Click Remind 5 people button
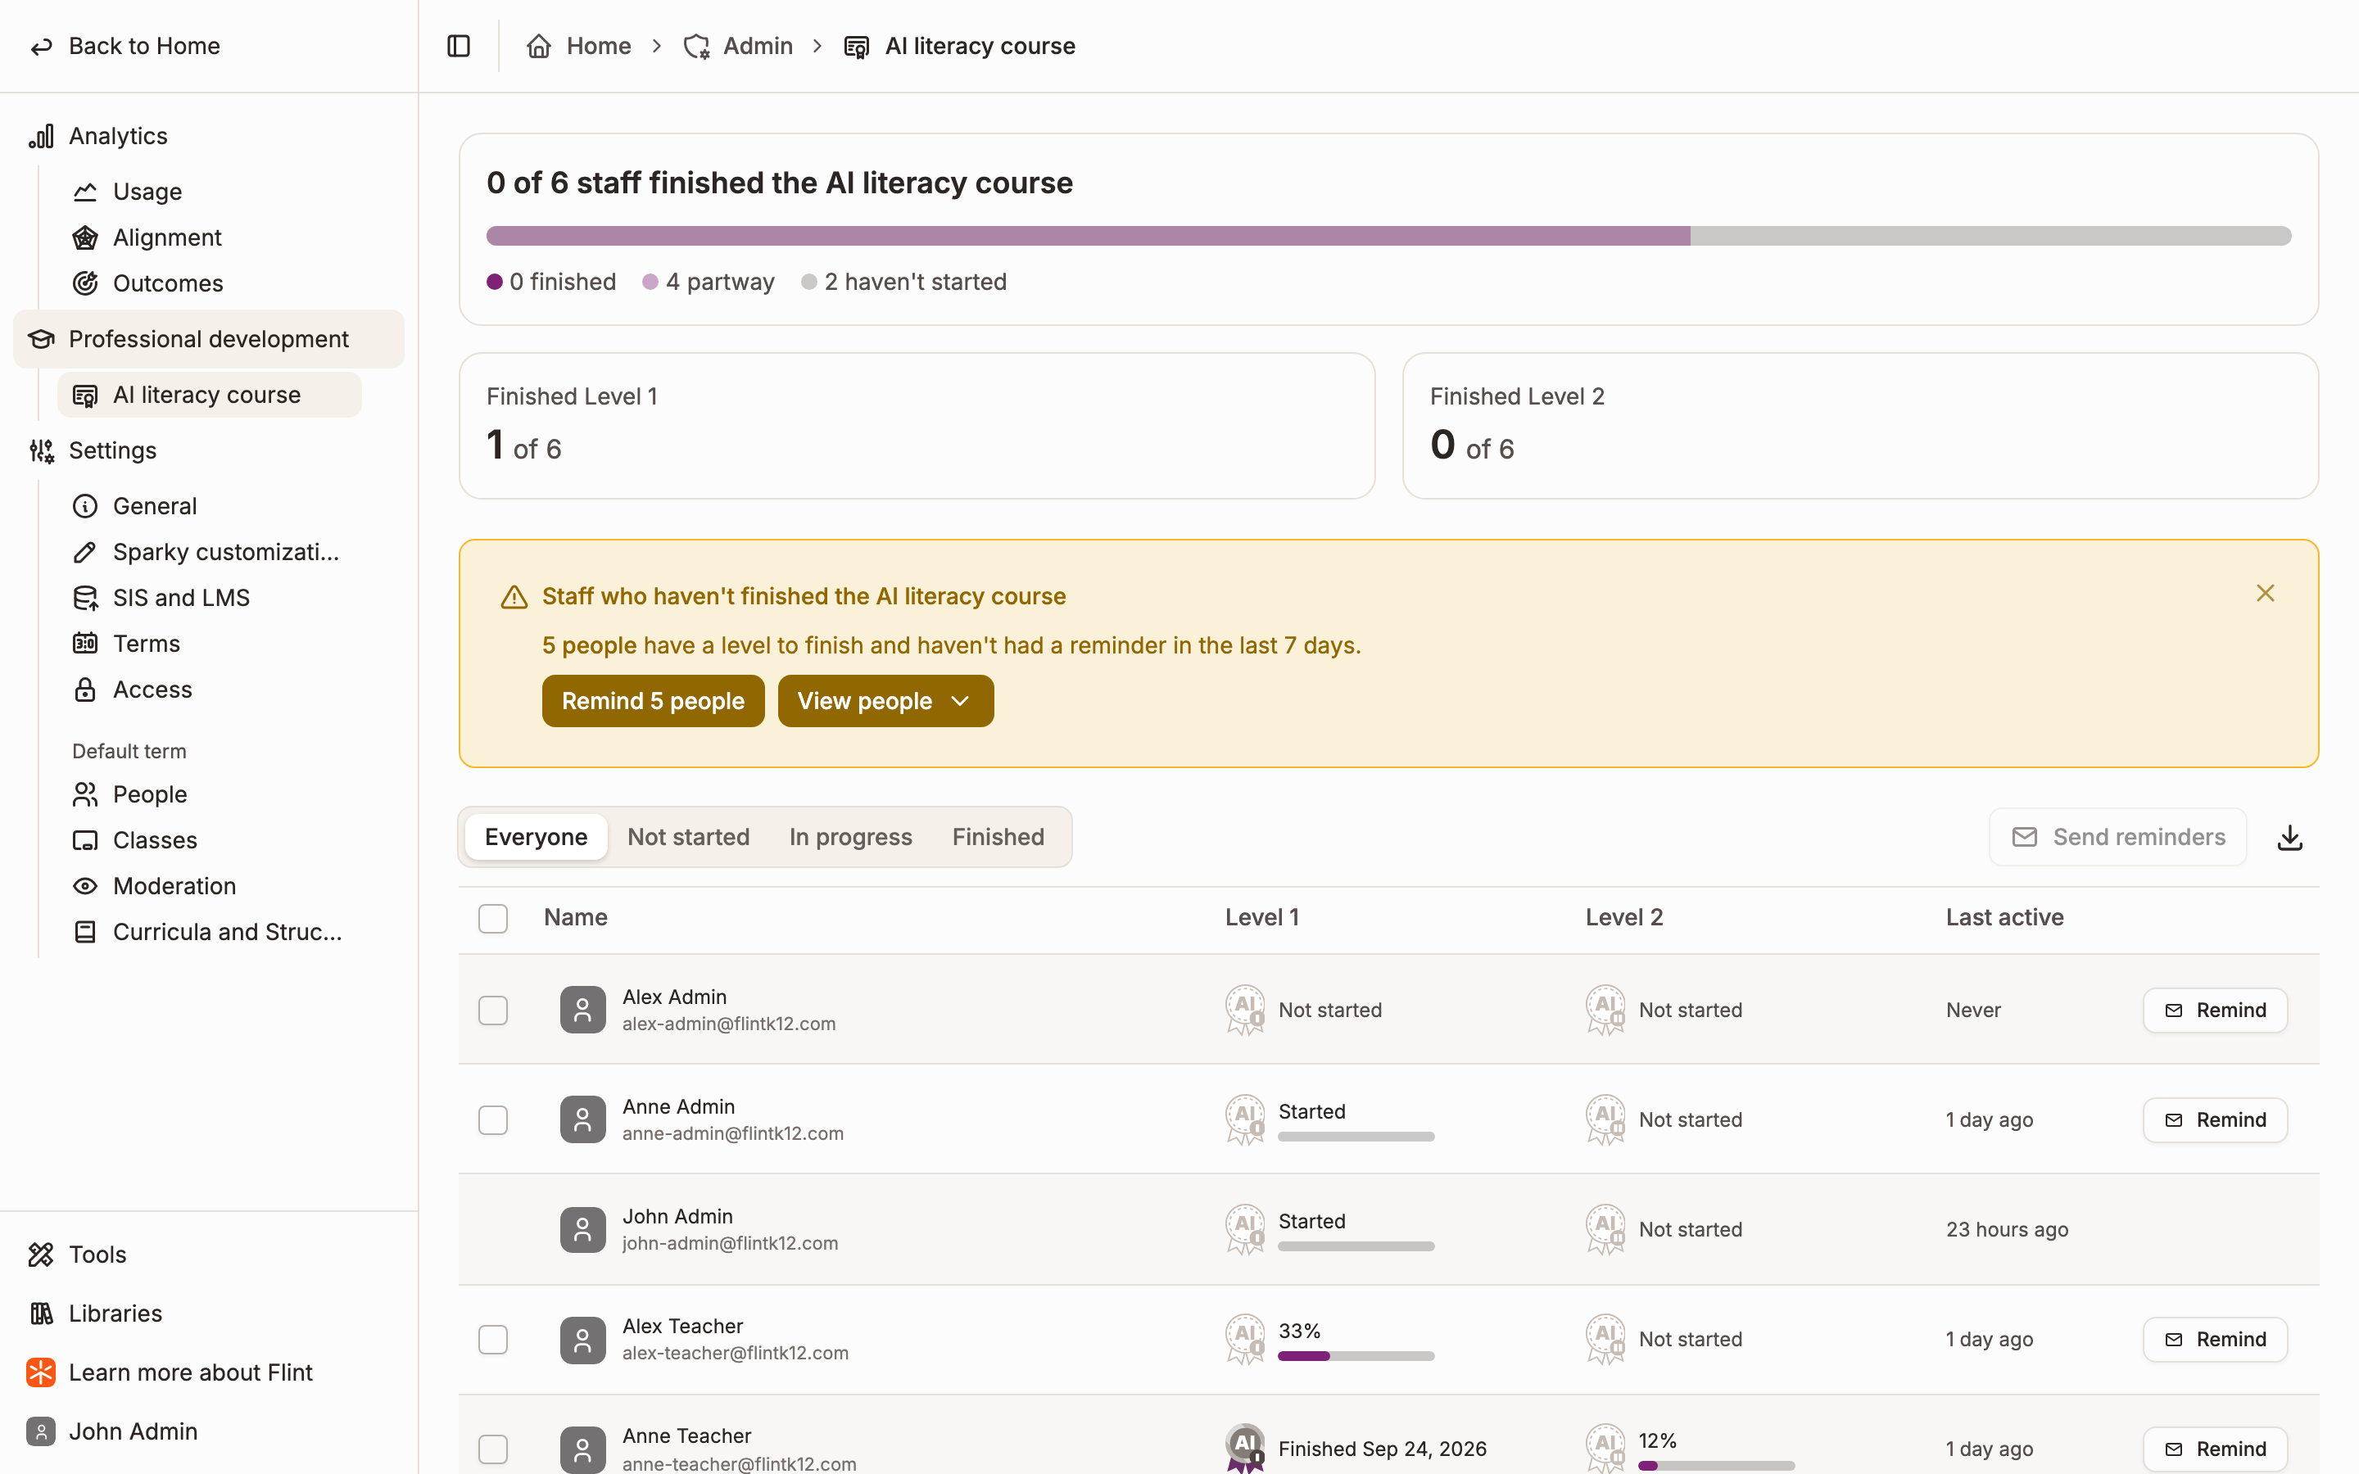Viewport: 2359px width, 1474px height. [653, 701]
